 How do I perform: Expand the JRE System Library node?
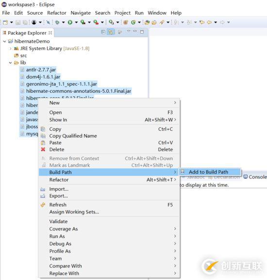pos(10,49)
